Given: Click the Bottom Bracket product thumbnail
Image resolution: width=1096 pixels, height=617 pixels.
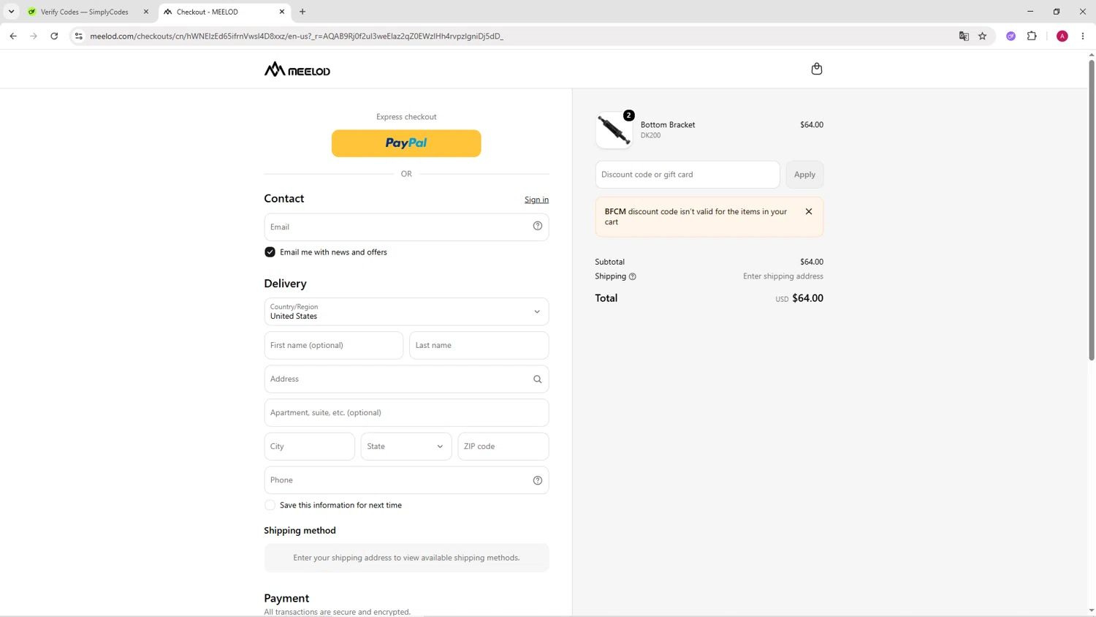Looking at the screenshot, I should tap(614, 130).
